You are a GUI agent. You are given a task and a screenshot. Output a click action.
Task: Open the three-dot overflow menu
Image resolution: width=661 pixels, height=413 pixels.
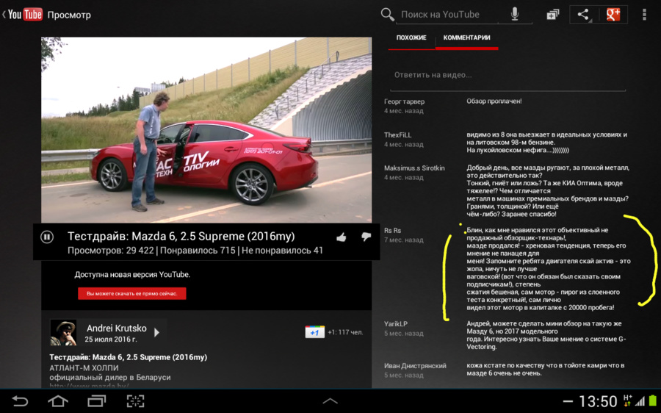(x=644, y=15)
